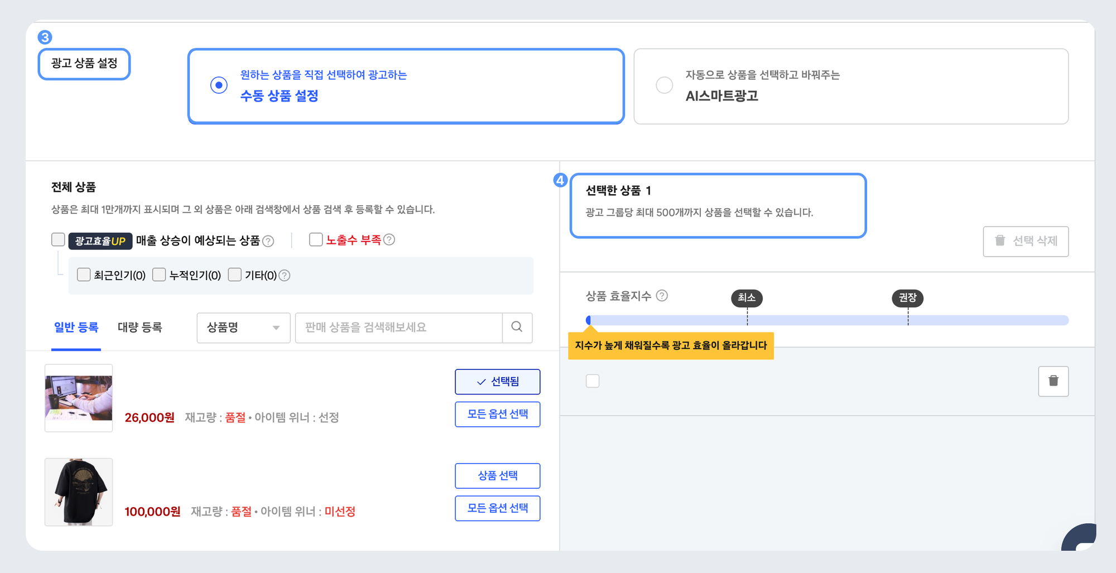Click the trash icon in the selected product row
Viewport: 1116px width, 573px height.
point(1053,381)
